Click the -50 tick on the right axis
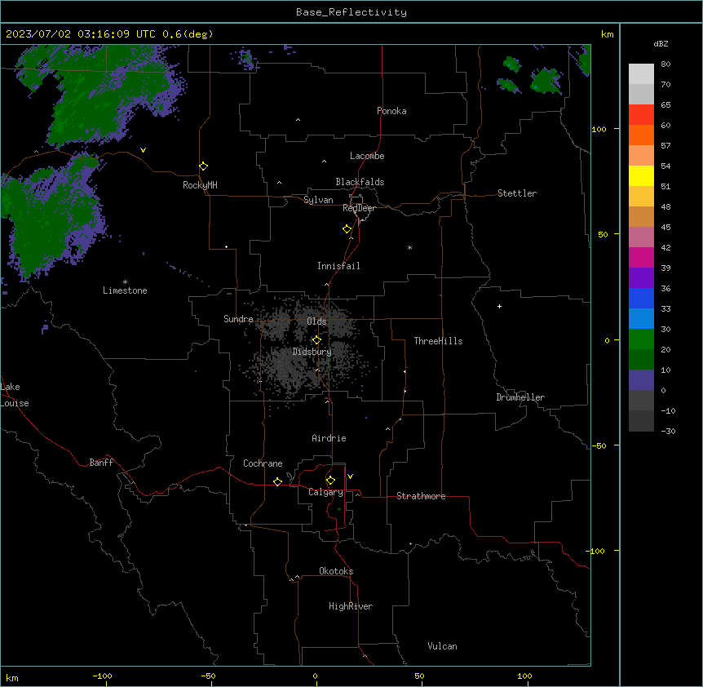703x687 pixels. [x=599, y=445]
